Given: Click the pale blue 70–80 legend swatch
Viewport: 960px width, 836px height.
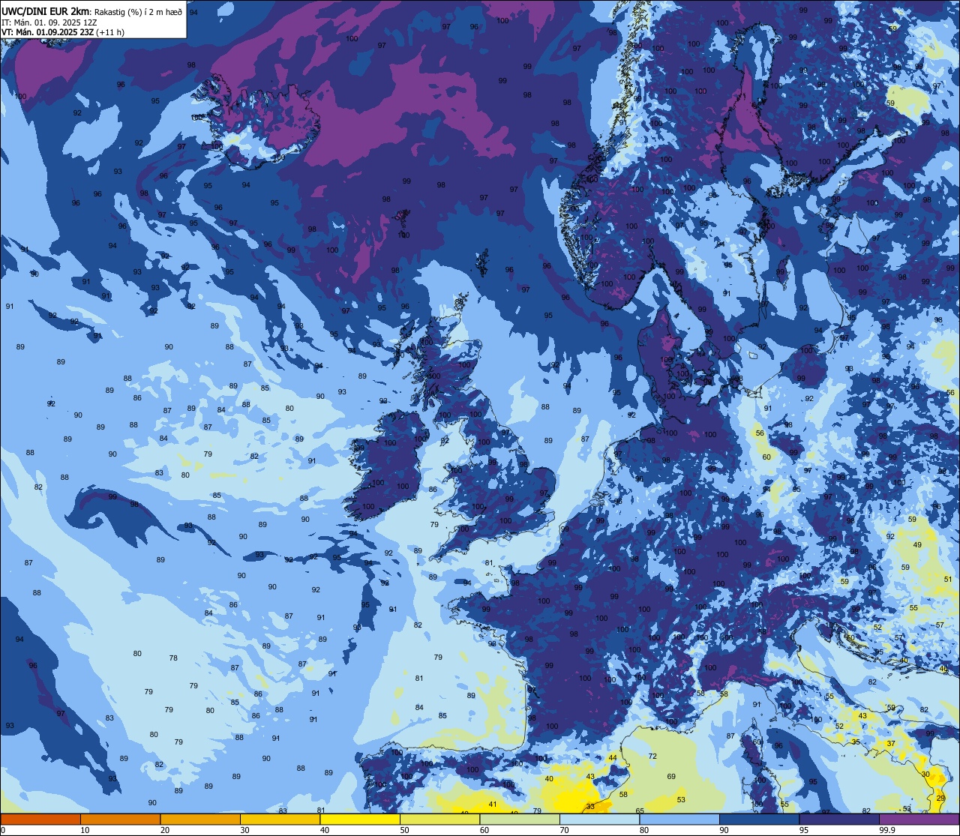Looking at the screenshot, I should 599,820.
